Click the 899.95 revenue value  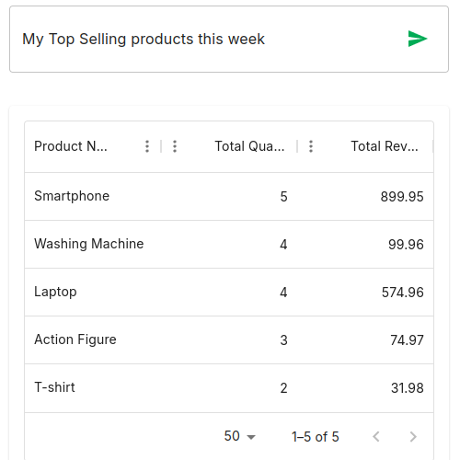tap(402, 197)
